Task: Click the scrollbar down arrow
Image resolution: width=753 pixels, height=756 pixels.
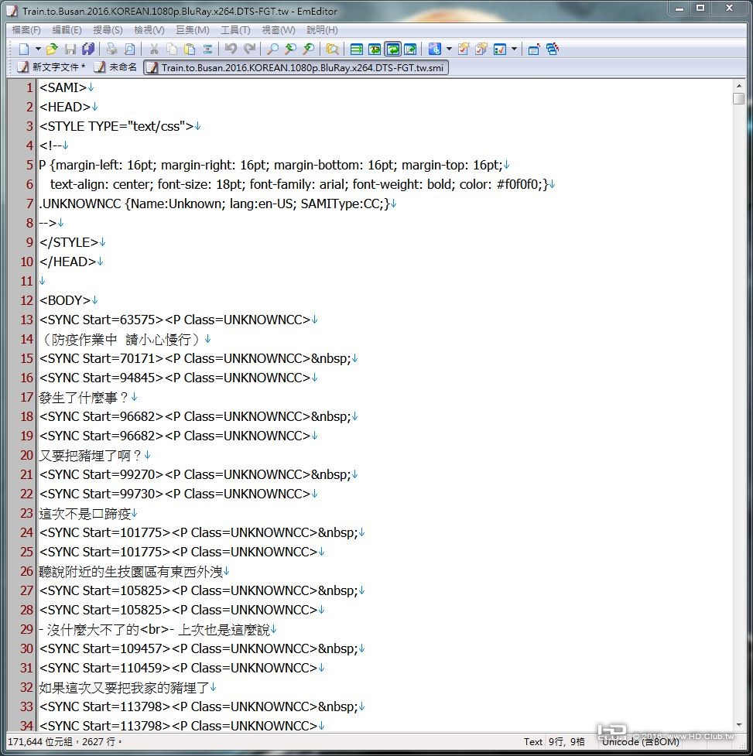Action: (x=738, y=724)
